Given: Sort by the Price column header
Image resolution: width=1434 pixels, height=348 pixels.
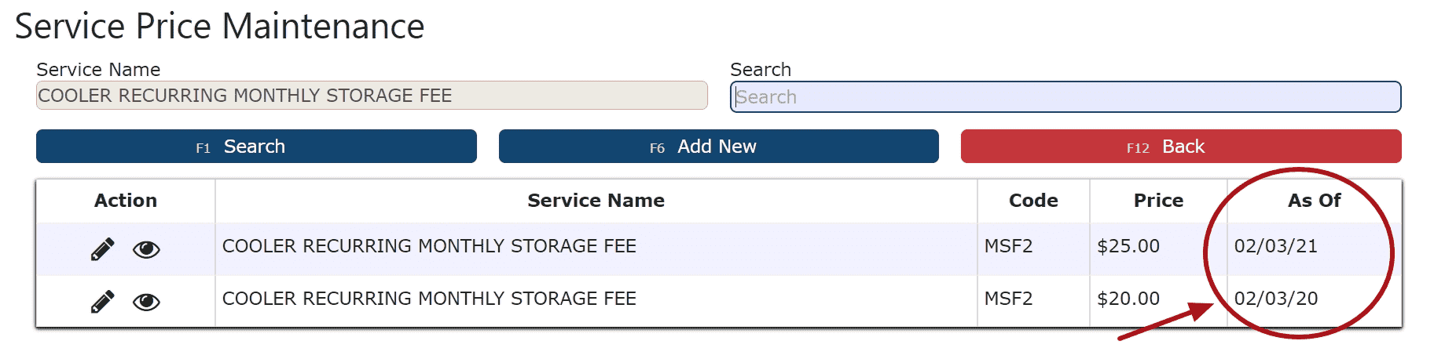Looking at the screenshot, I should pyautogui.click(x=1158, y=201).
